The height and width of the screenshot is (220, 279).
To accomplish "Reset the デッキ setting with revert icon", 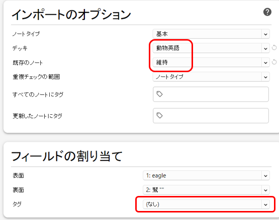I will [274, 48].
